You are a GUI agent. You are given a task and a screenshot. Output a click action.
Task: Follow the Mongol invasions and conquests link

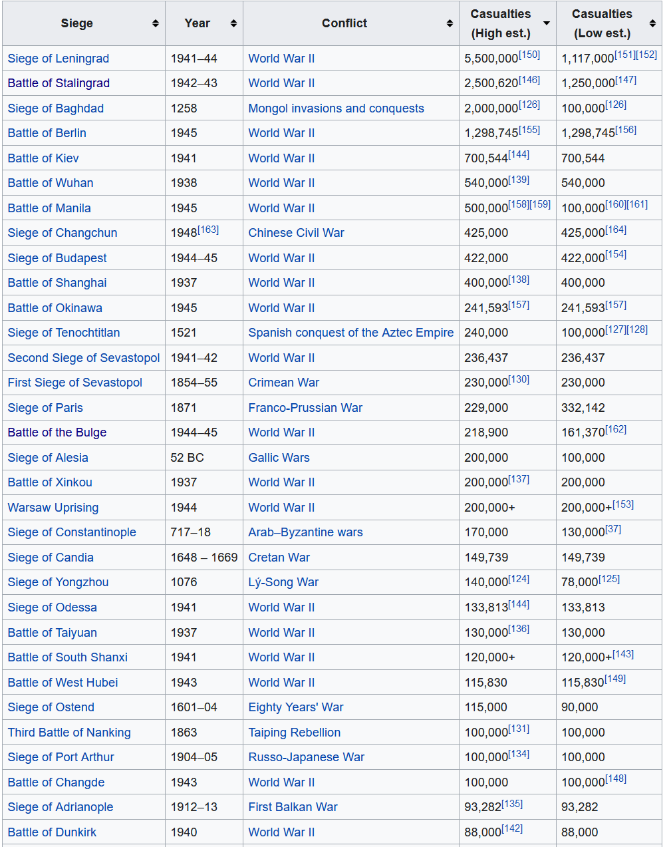point(336,108)
